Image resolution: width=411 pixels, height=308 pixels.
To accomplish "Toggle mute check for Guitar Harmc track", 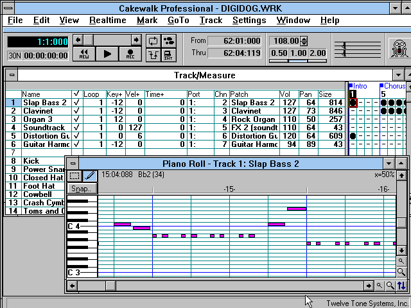I will point(77,144).
